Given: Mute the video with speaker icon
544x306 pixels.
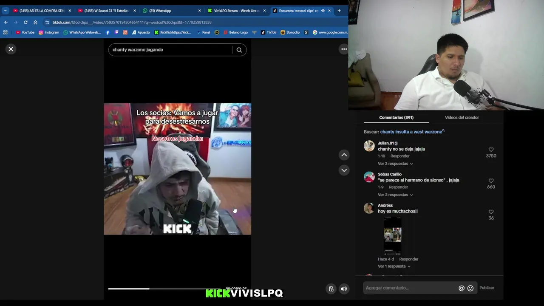Looking at the screenshot, I should (x=344, y=289).
